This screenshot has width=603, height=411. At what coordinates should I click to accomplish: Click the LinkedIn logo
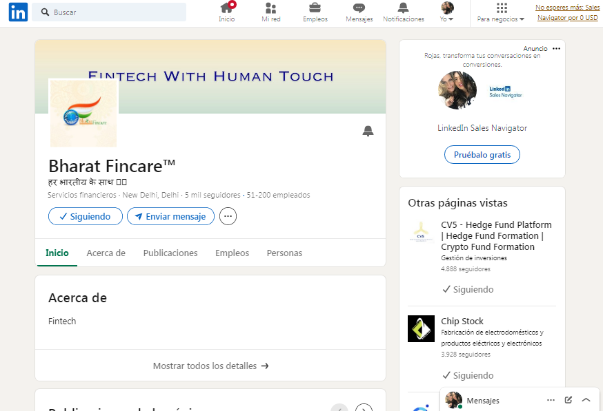pyautogui.click(x=18, y=12)
